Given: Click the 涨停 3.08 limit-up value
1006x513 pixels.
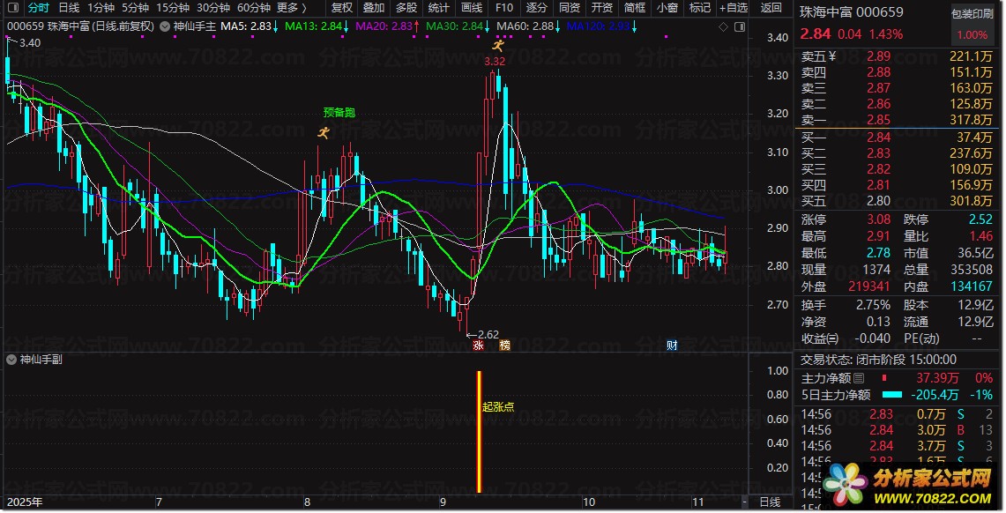Looking at the screenshot, I should pyautogui.click(x=878, y=219).
